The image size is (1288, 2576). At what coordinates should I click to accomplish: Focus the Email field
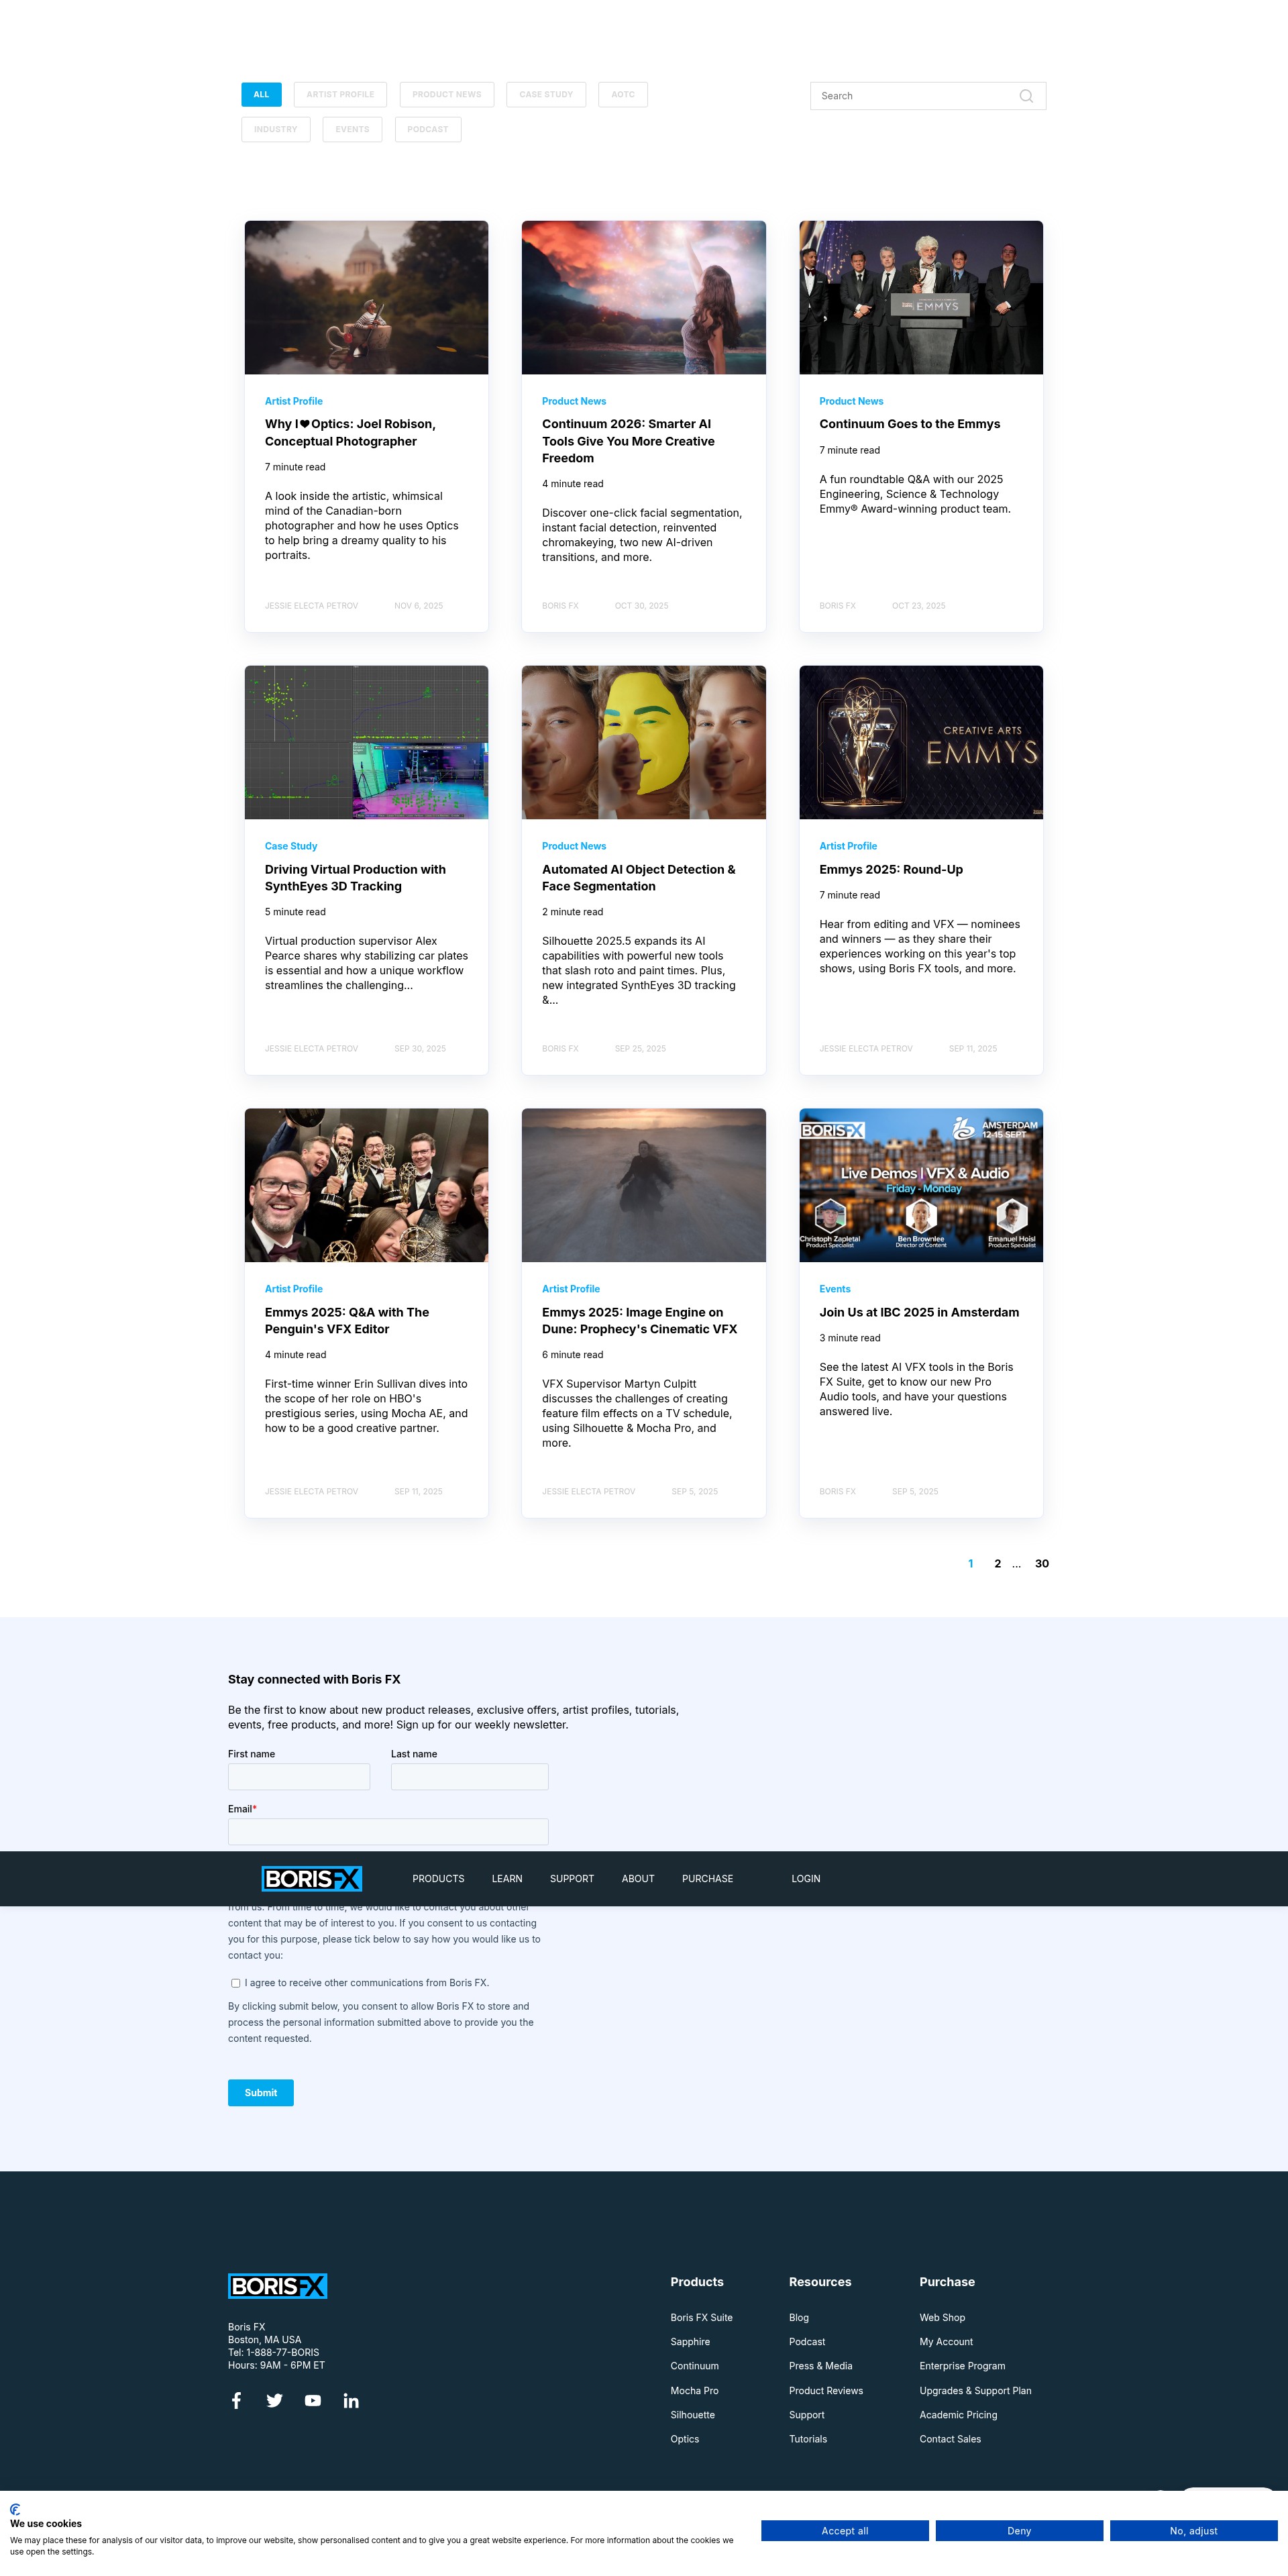click(x=388, y=1832)
